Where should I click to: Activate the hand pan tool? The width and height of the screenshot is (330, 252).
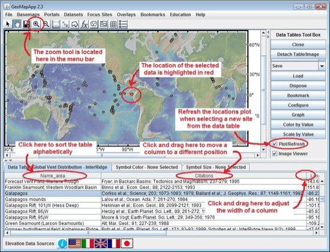(17, 24)
